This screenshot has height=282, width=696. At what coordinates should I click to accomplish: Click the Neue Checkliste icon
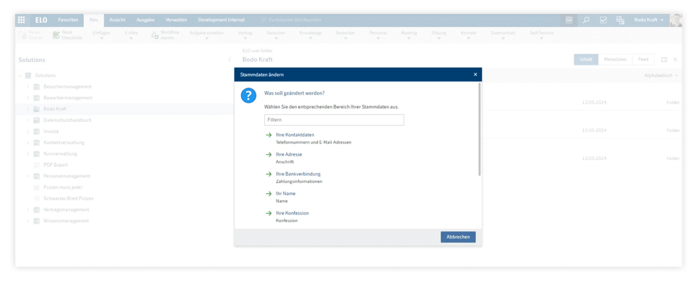click(x=57, y=35)
